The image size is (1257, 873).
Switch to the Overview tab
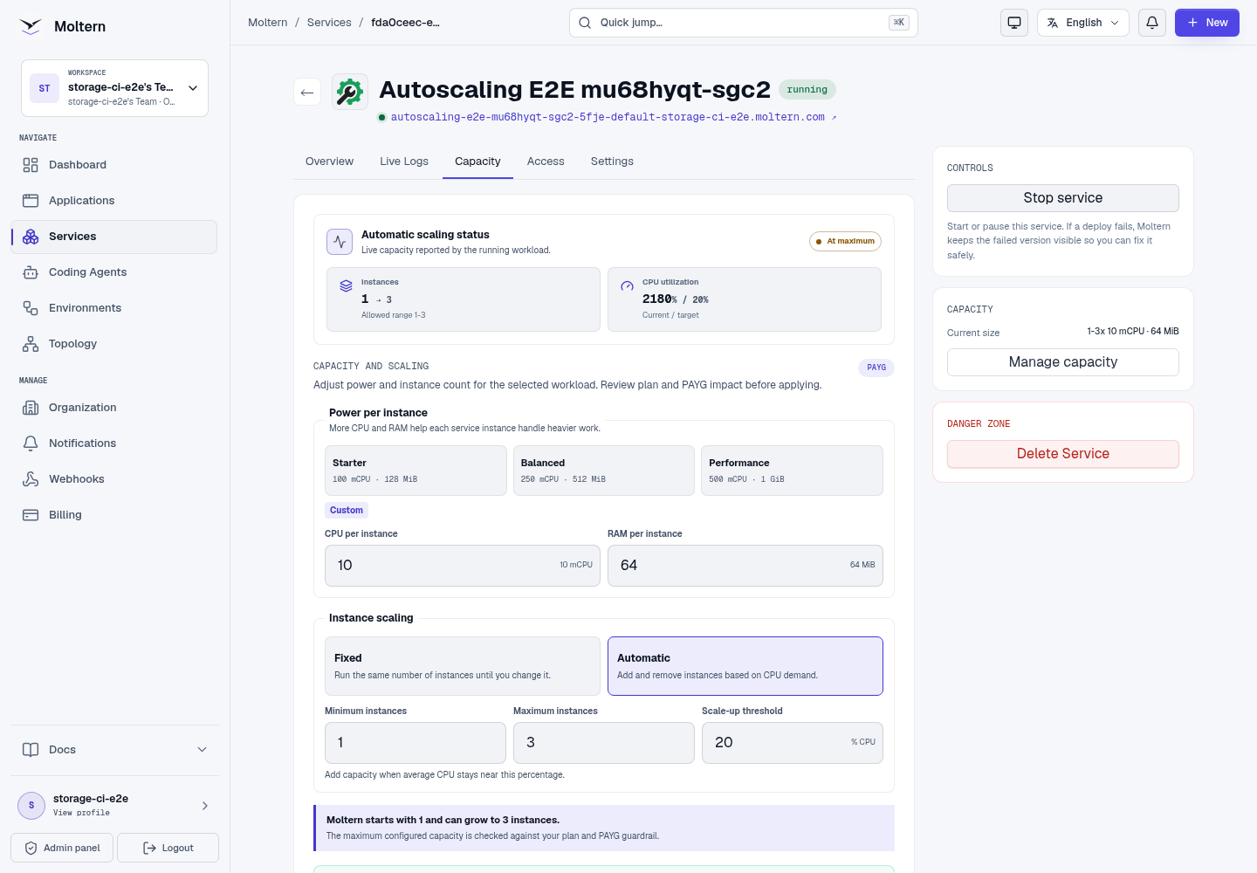coord(330,162)
